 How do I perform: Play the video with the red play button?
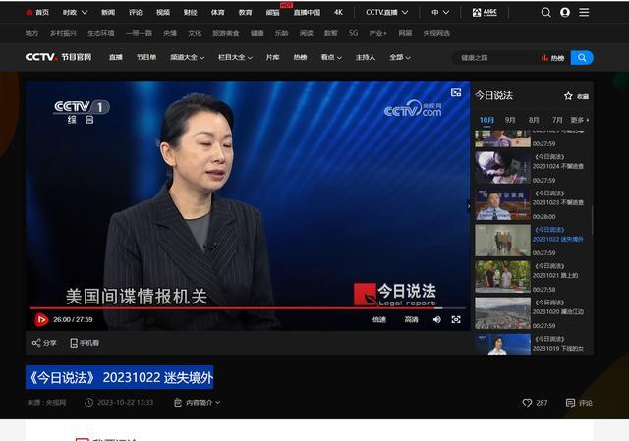tap(41, 319)
